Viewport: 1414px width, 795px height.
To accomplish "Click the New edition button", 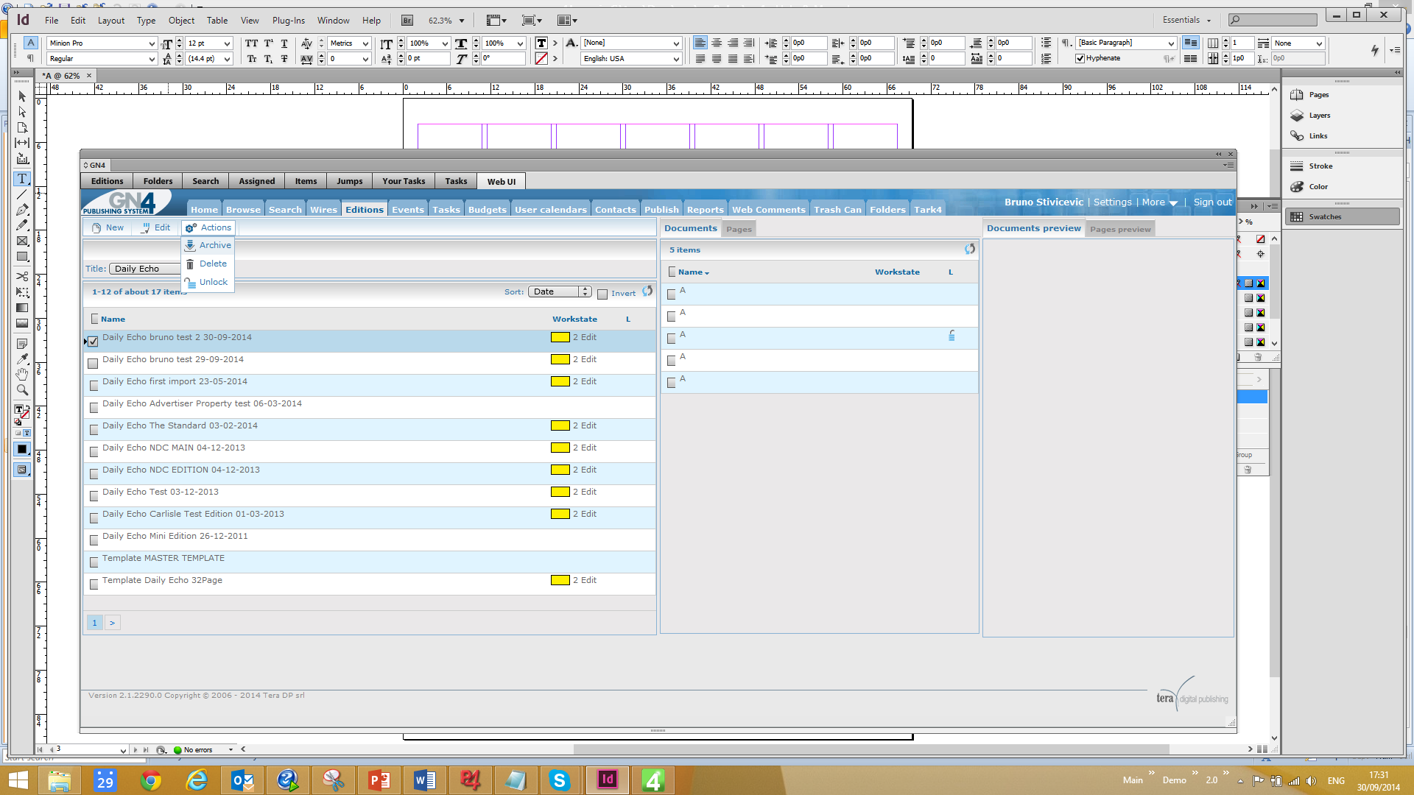I will coord(108,227).
